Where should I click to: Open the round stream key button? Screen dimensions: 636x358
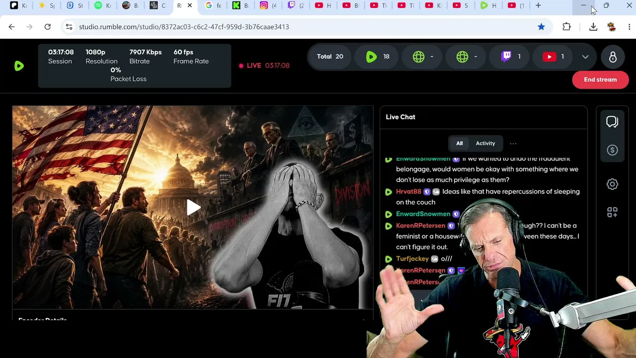tap(613, 57)
